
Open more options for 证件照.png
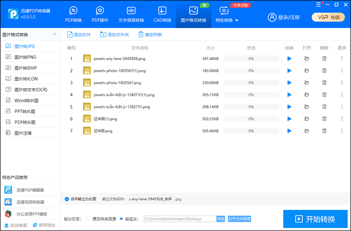point(342,131)
